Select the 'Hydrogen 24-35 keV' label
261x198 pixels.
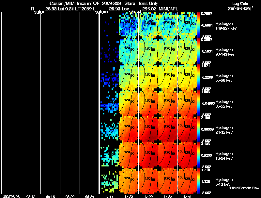pyautogui.click(x=224, y=130)
